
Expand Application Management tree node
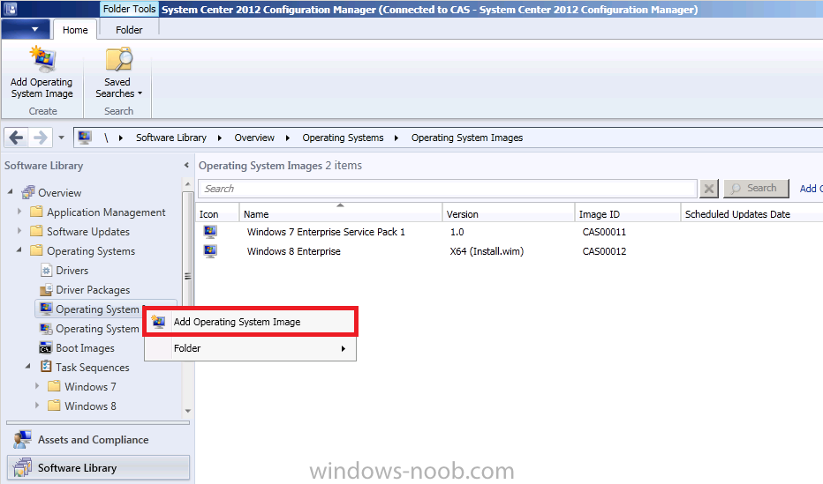(x=19, y=211)
